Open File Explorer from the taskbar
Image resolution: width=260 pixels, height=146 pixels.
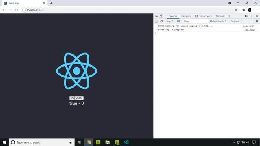tap(107, 142)
